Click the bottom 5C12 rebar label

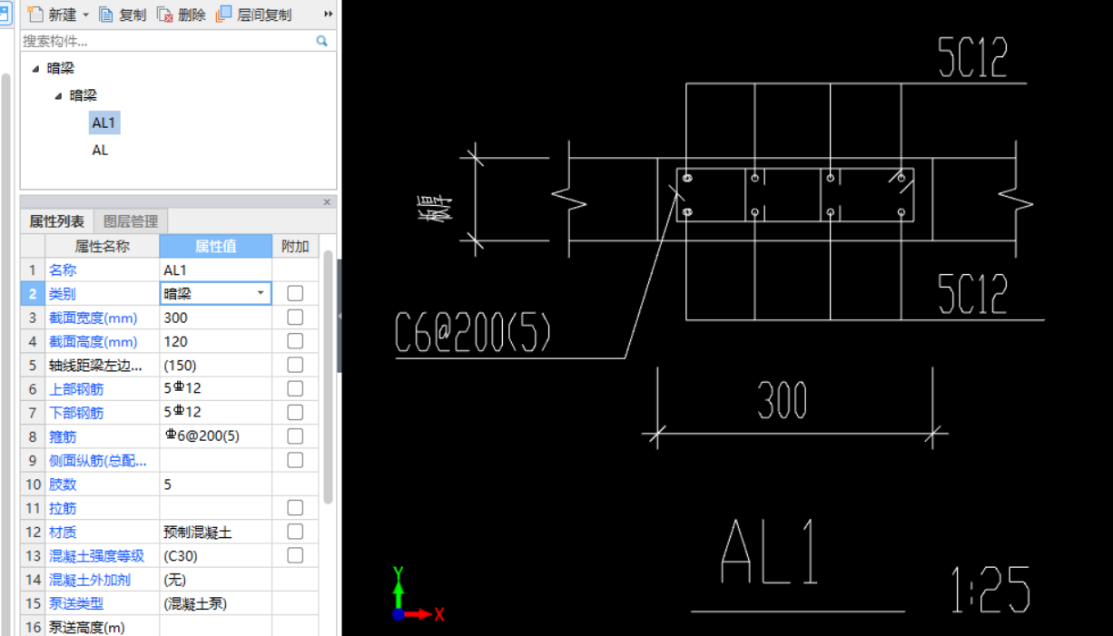pos(972,294)
